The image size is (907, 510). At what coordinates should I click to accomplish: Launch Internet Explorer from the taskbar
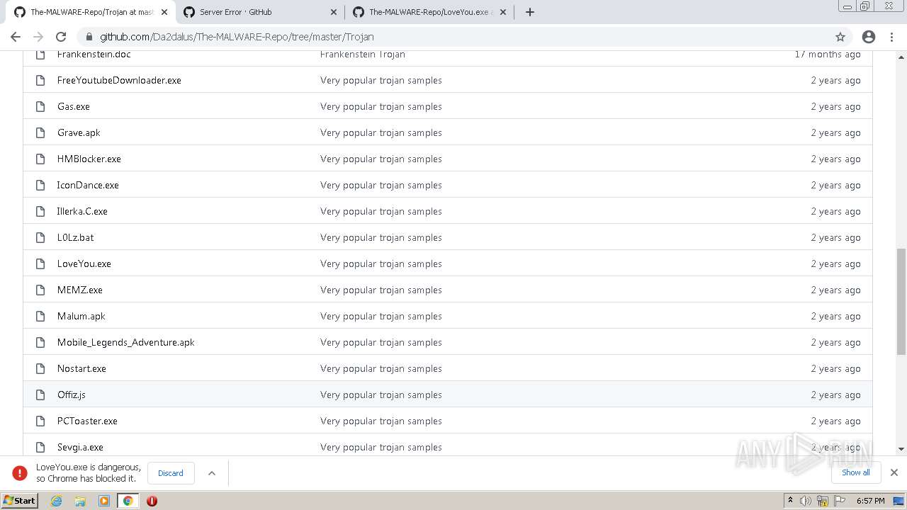[x=57, y=501]
